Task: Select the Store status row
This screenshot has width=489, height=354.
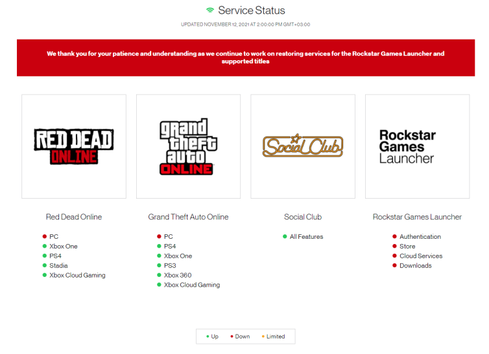Action: coord(404,246)
